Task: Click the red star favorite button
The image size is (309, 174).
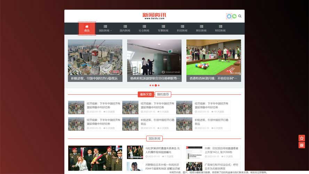Action: click(302, 138)
